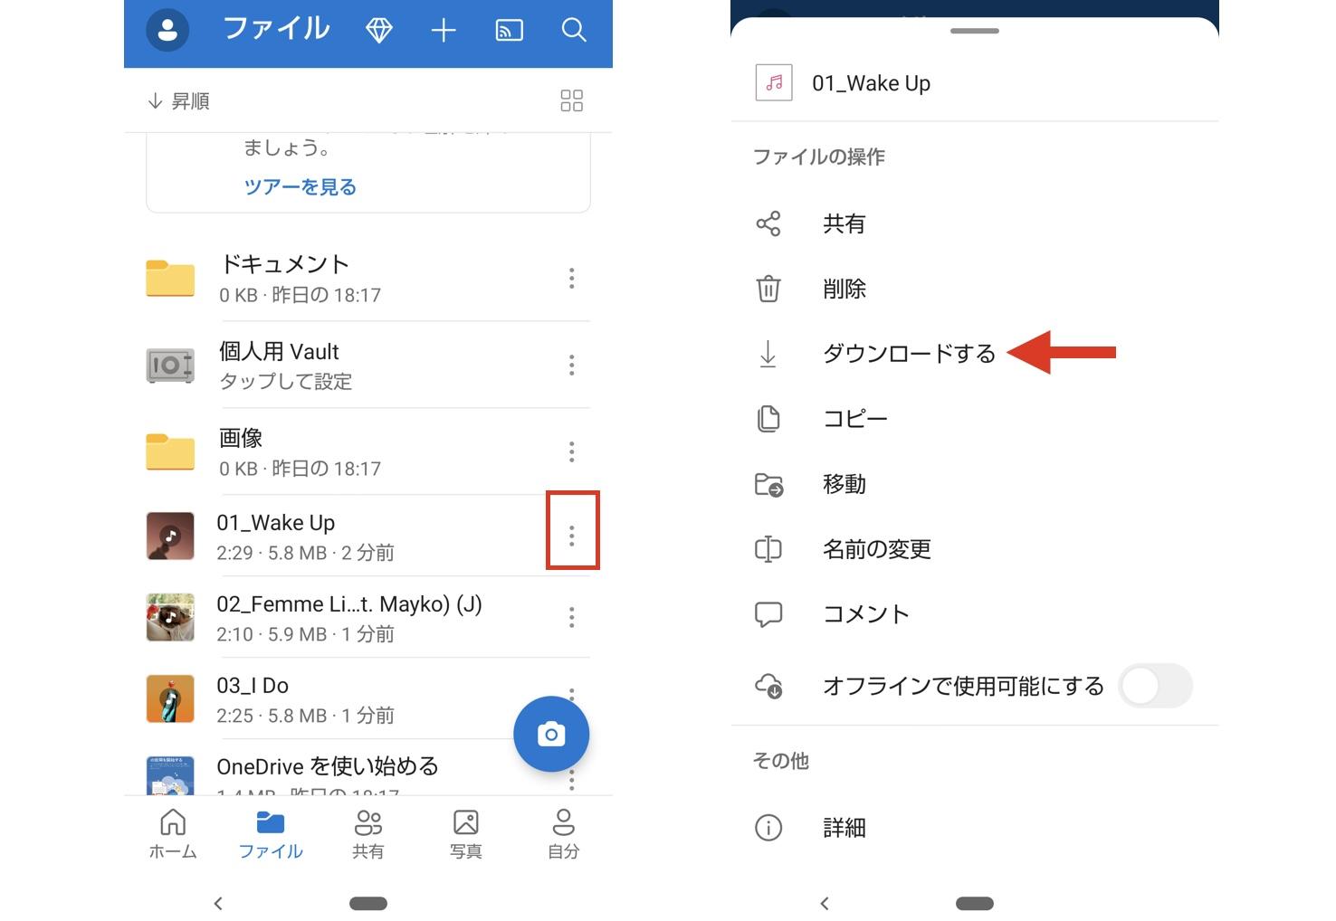
Task: Open the 02_Femme Li...t. Mayko) (J) track
Action: coord(368,617)
